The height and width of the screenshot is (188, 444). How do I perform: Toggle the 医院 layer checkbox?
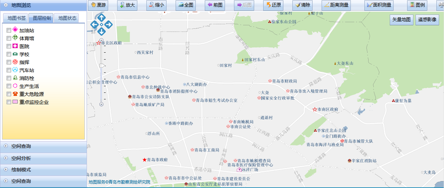click(9, 46)
